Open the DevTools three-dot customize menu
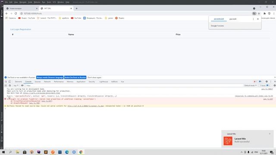 (271, 82)
